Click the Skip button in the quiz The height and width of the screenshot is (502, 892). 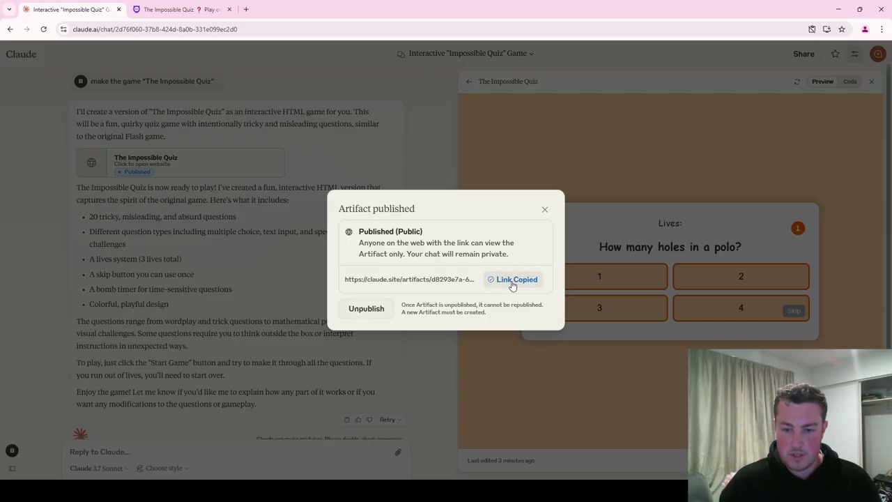pyautogui.click(x=794, y=311)
